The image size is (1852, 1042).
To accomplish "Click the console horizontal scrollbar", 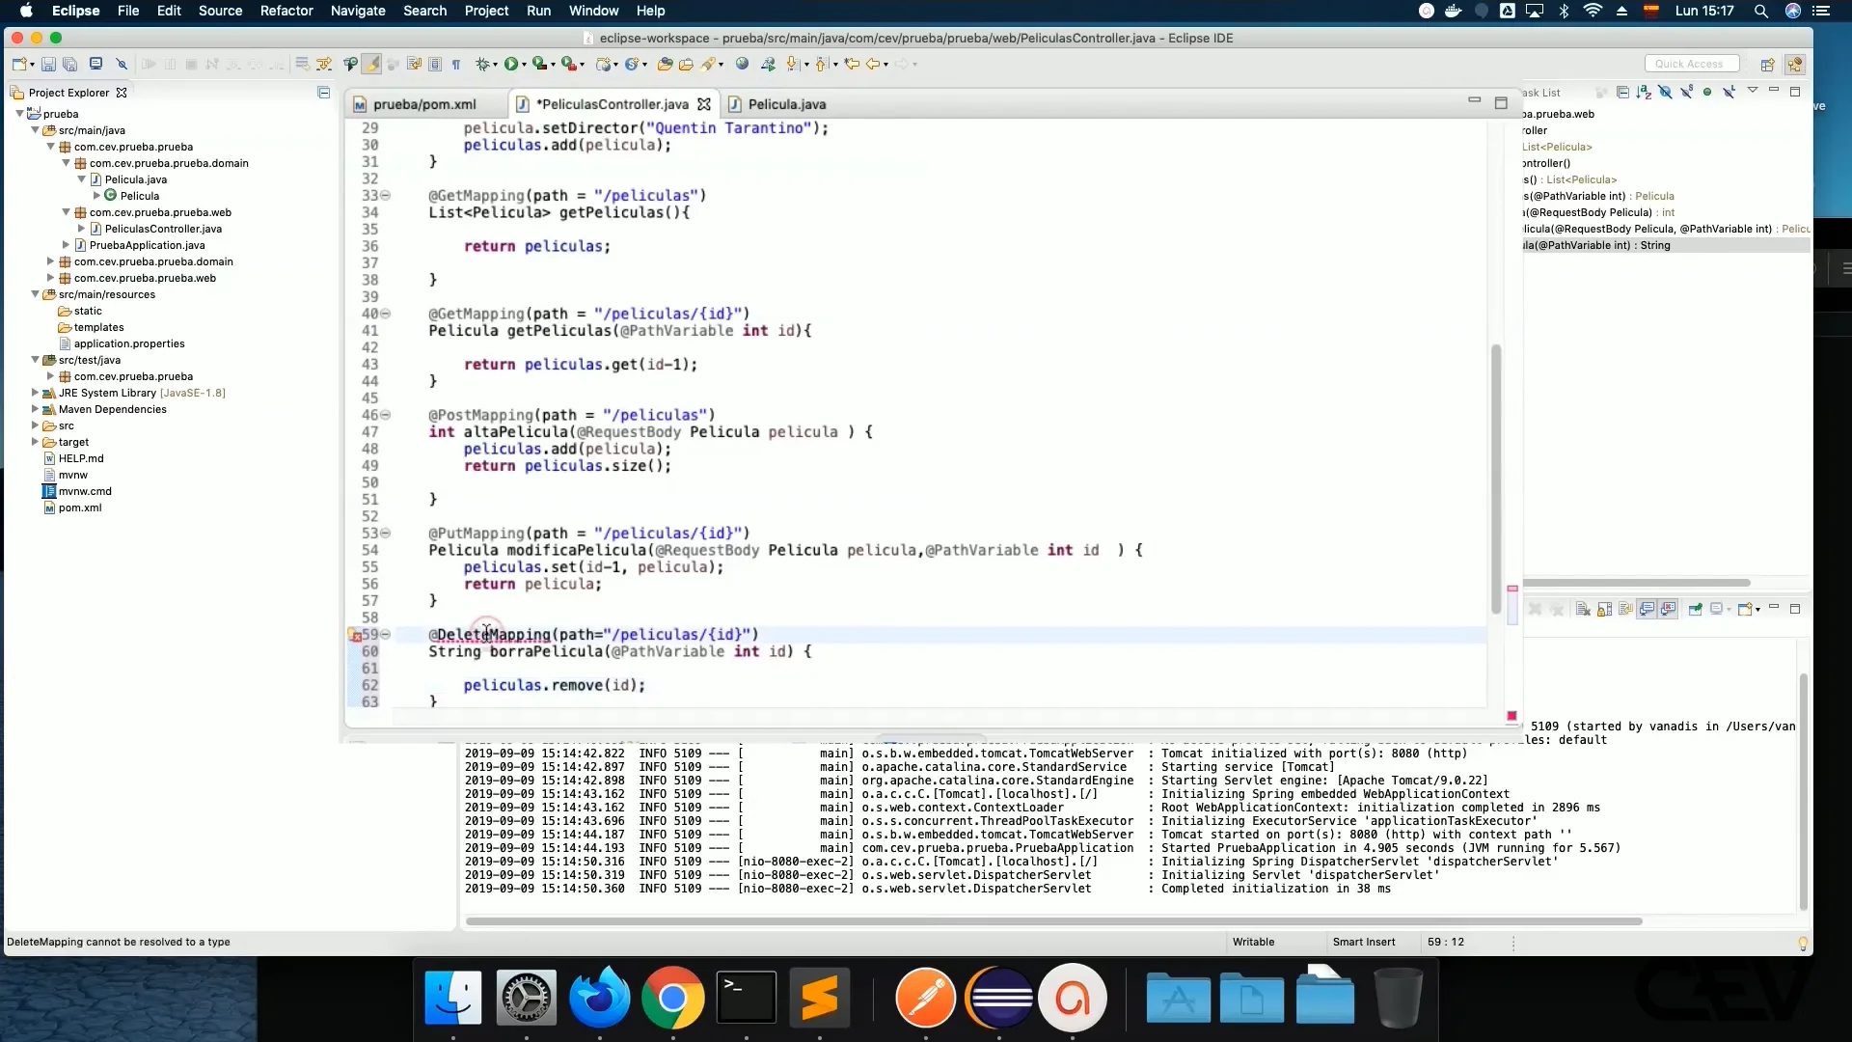I will pyautogui.click(x=1053, y=921).
